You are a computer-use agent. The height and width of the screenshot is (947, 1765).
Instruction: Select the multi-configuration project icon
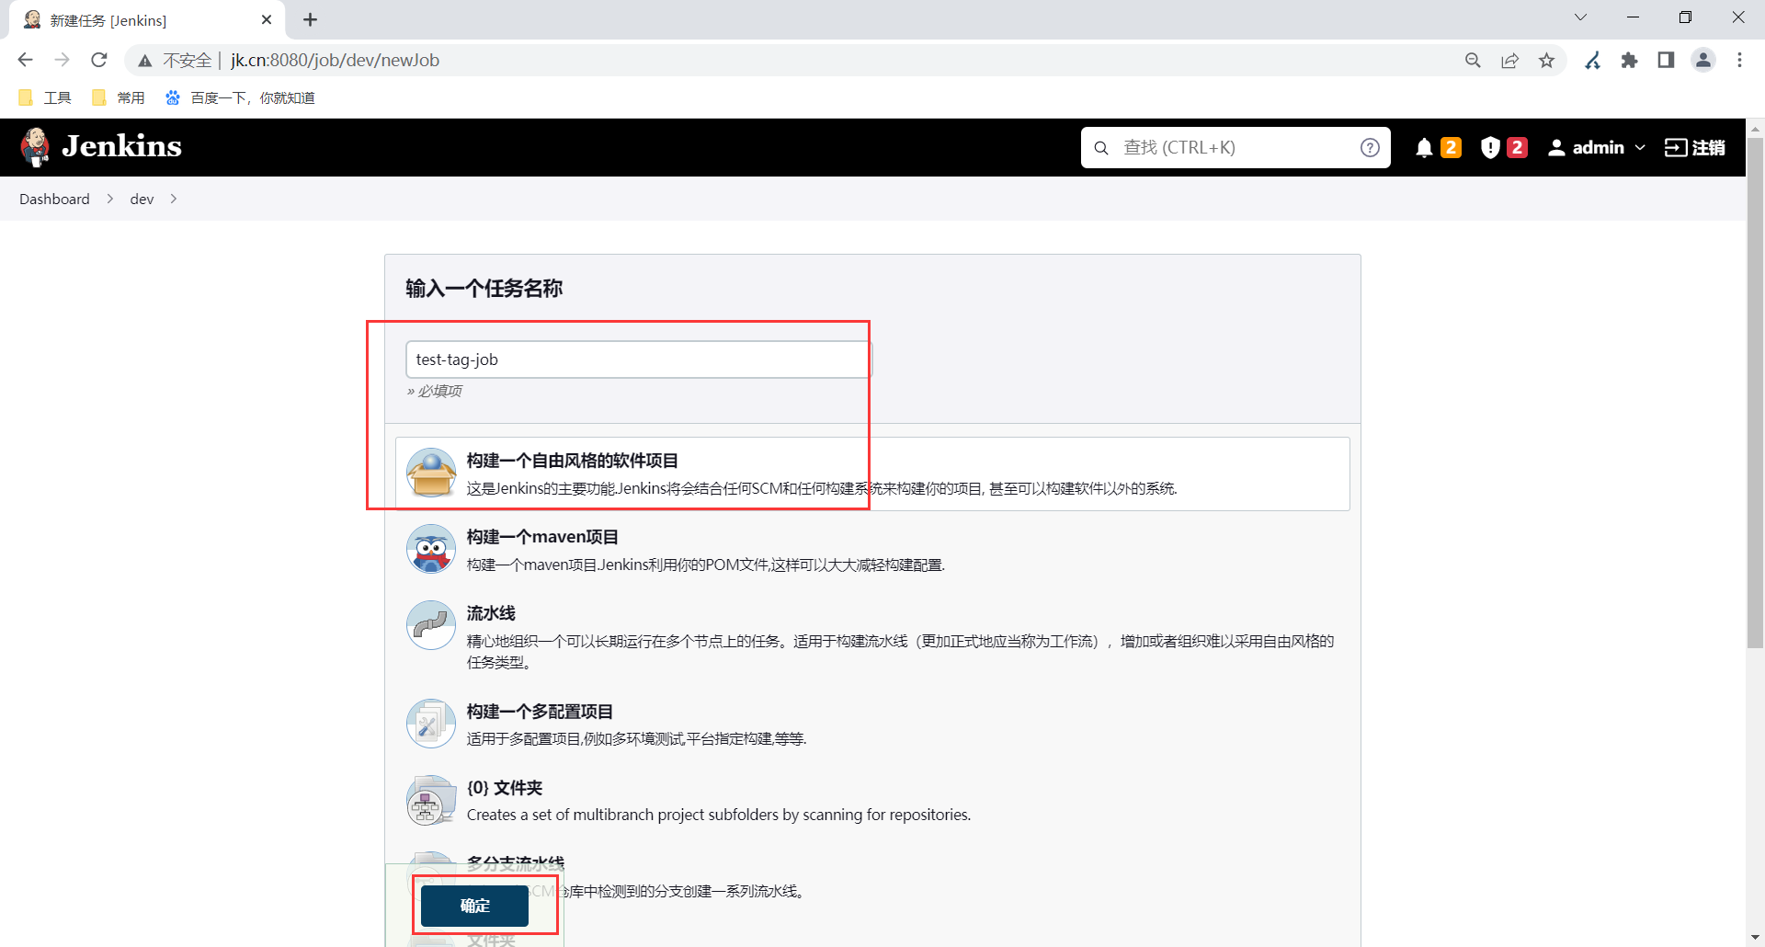431,724
